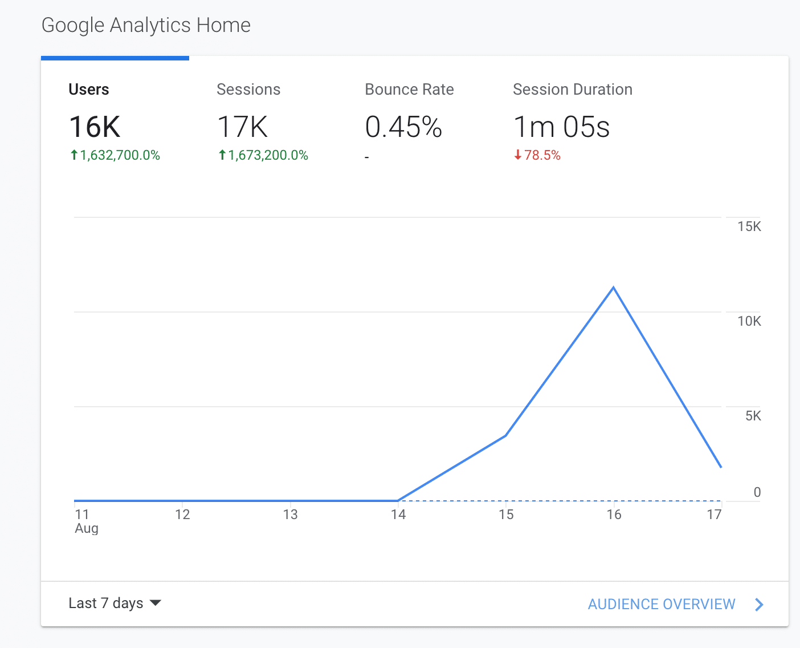Click the chart peak data point at Aug 16

pos(613,287)
